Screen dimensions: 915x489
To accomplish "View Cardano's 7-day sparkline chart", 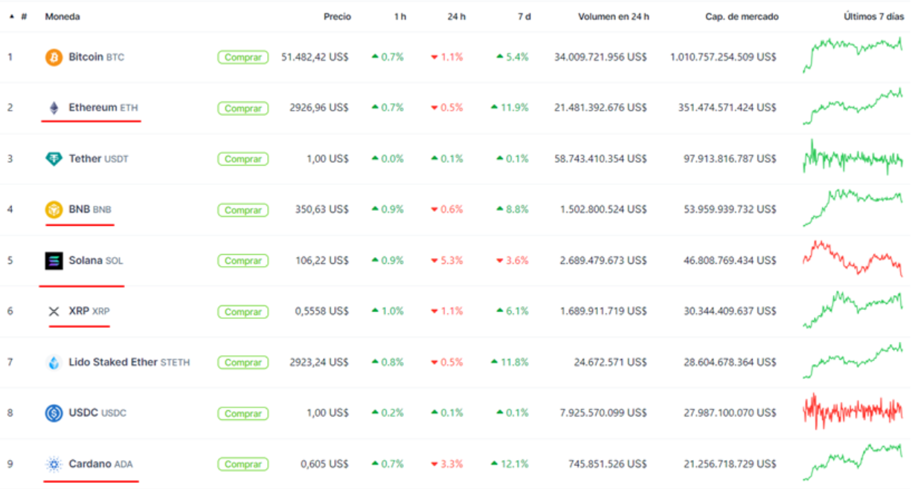I will [x=853, y=462].
